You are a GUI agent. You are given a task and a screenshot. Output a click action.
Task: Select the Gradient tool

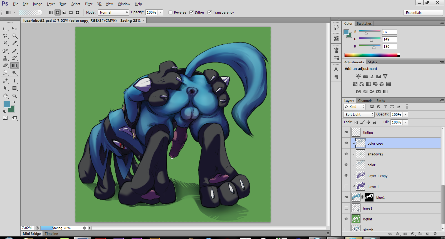14,66
